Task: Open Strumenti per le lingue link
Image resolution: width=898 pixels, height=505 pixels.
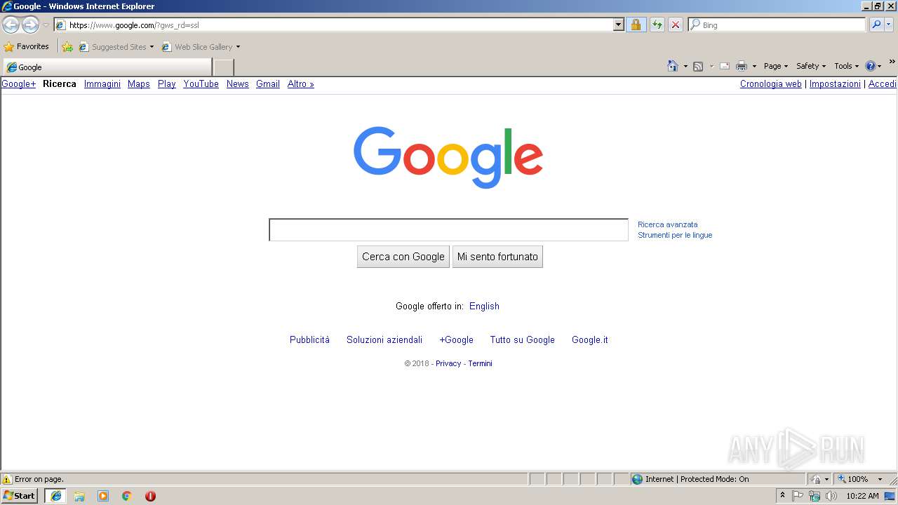Action: 675,235
